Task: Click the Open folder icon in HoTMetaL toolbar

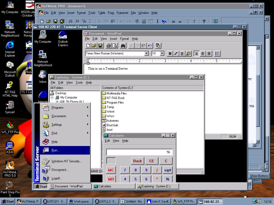Action: [48, 21]
